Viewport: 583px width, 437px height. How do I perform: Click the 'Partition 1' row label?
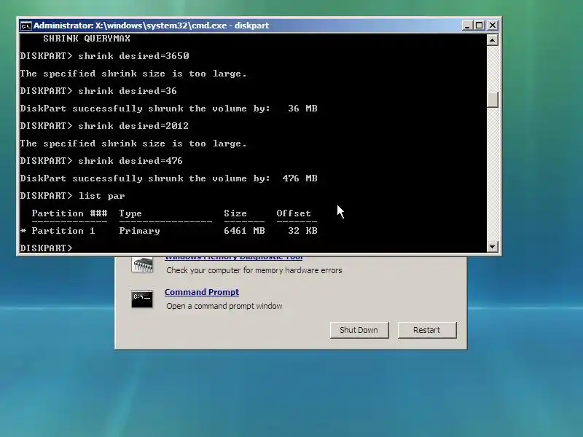point(63,231)
